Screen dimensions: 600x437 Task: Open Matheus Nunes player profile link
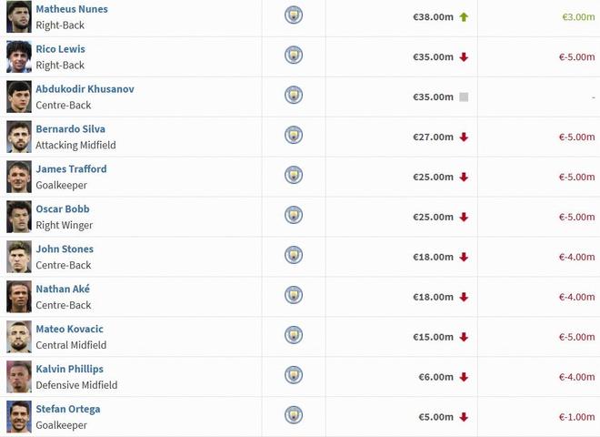(72, 9)
